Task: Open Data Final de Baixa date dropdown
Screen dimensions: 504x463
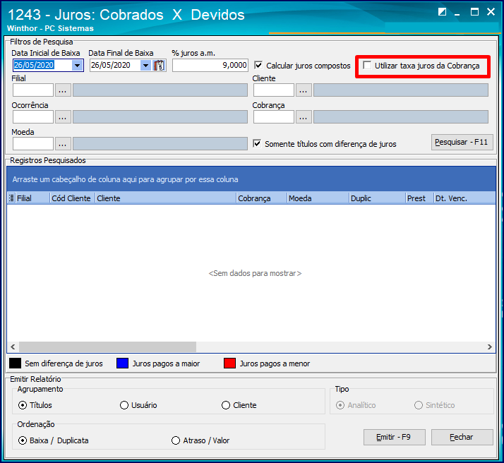Action: tap(146, 66)
